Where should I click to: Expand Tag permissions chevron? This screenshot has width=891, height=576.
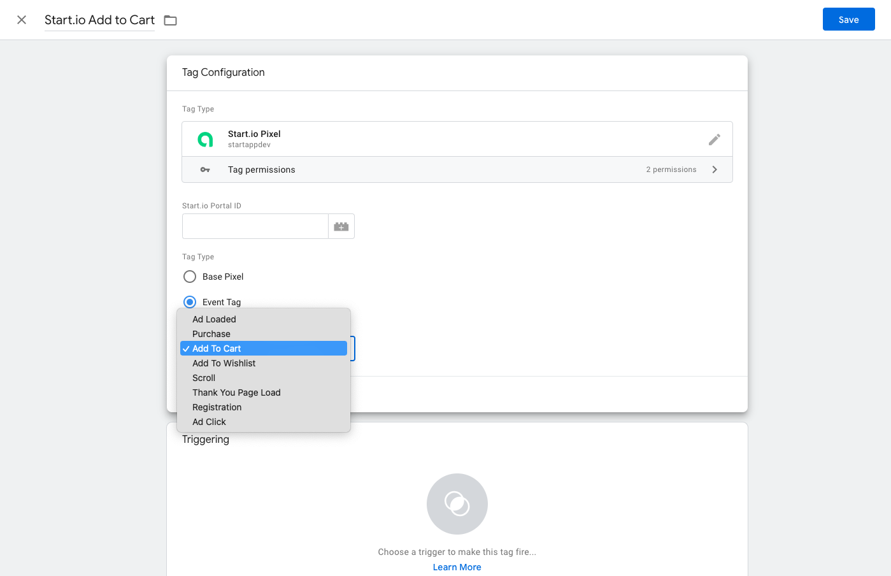[715, 169]
